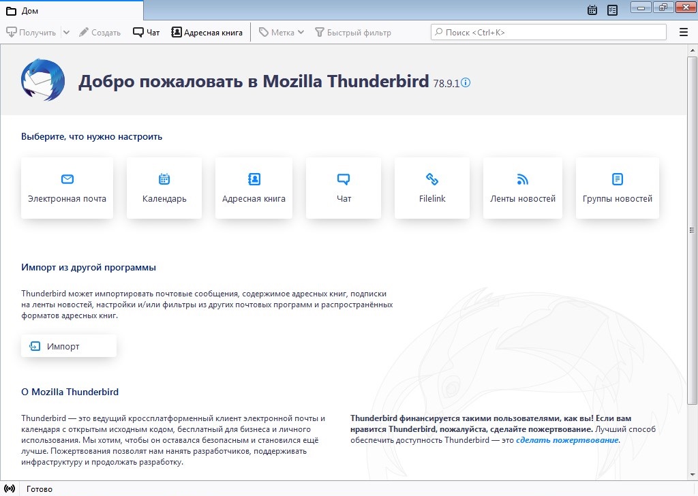Open the tasks tab icon in title bar
Viewport: 698px width, 496px height.
(x=612, y=10)
